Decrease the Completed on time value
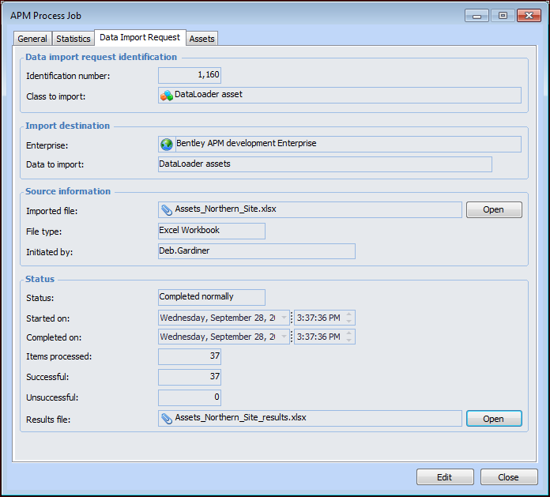This screenshot has width=550, height=497. 348,340
